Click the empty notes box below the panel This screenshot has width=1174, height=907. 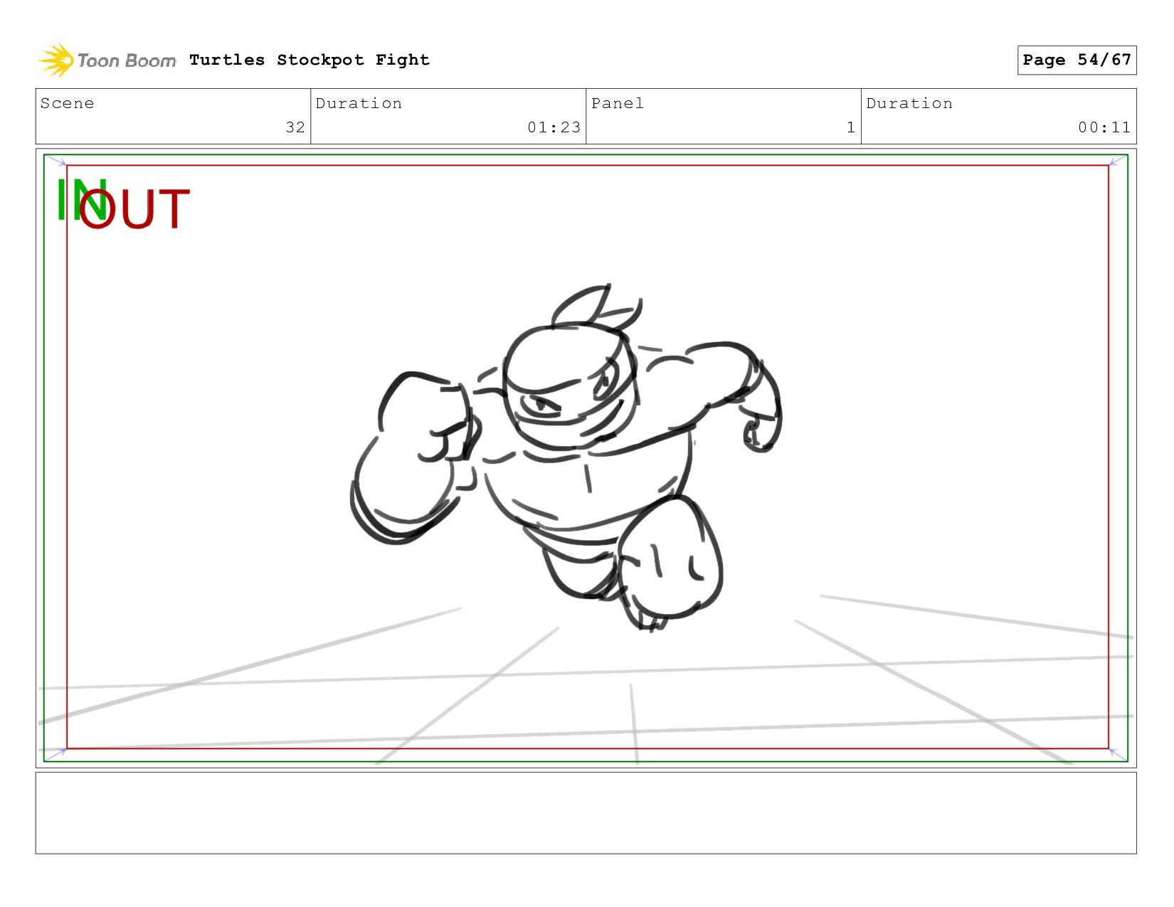586,813
